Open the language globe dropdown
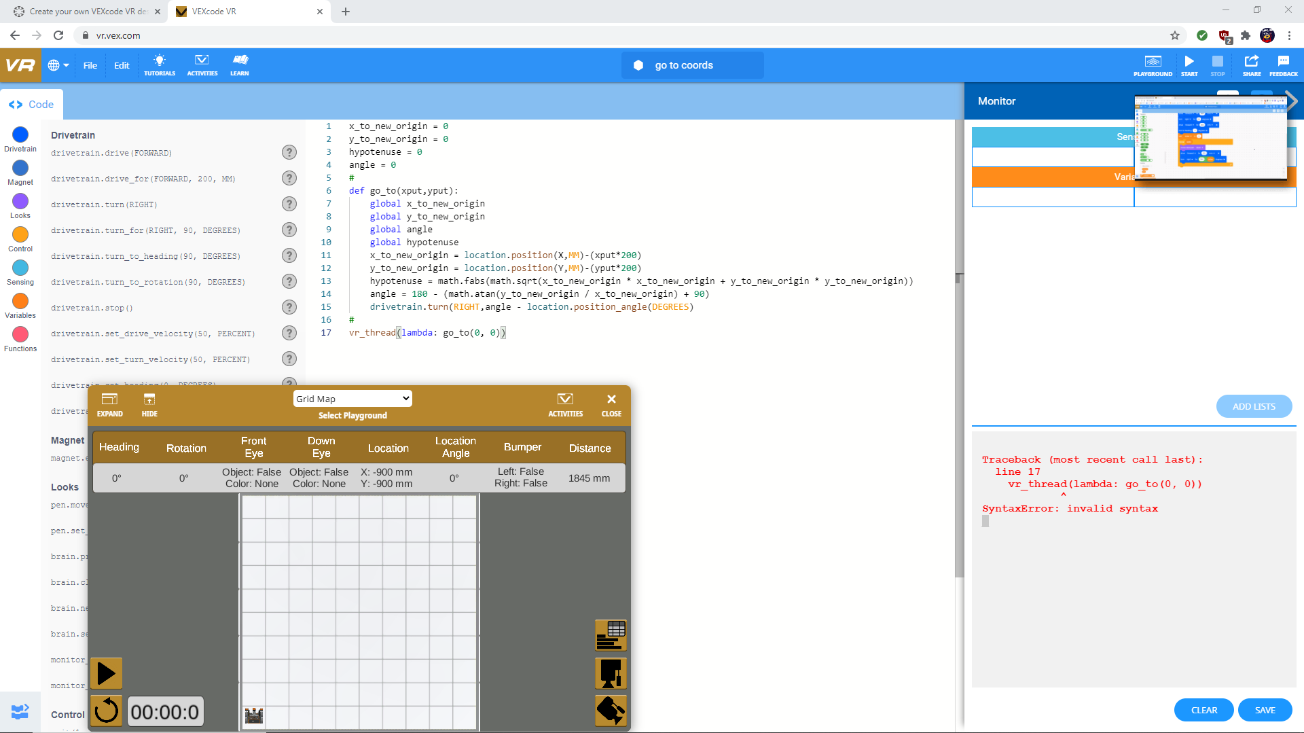The width and height of the screenshot is (1304, 733). (x=58, y=65)
